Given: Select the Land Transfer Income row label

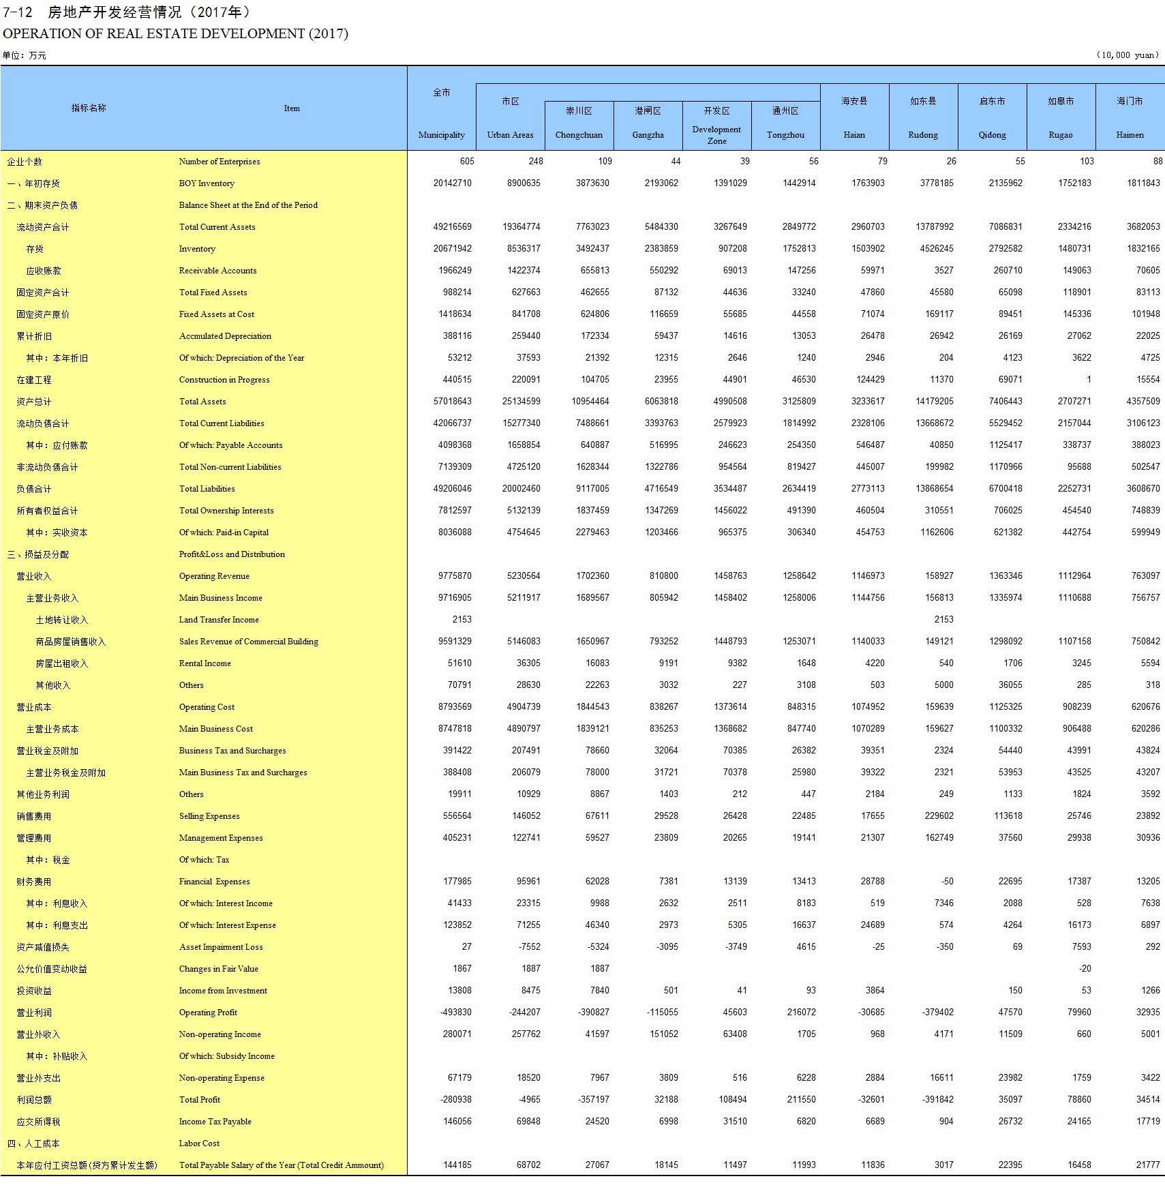Looking at the screenshot, I should coord(219,620).
